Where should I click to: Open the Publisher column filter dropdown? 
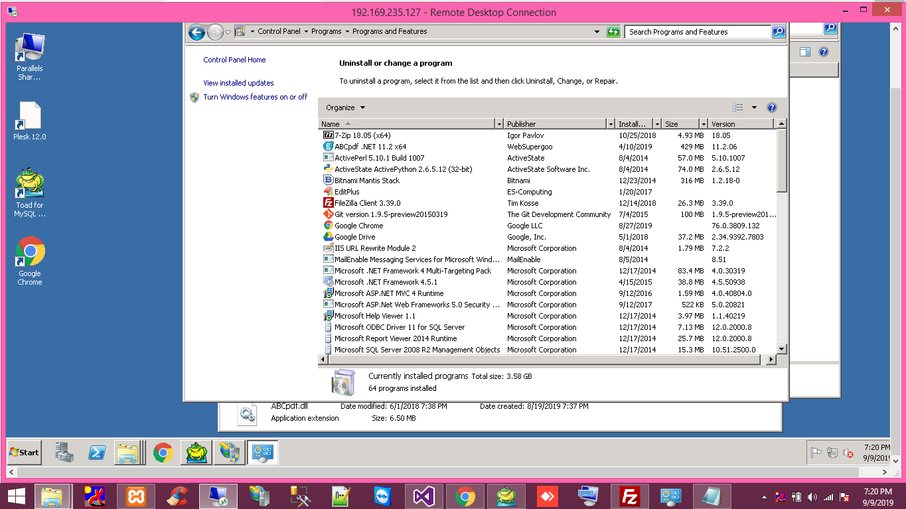(611, 124)
